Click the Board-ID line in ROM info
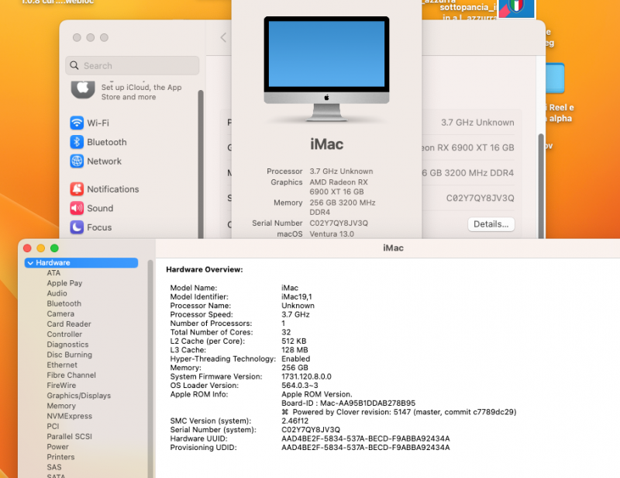Image resolution: width=620 pixels, height=478 pixels. tap(348, 404)
